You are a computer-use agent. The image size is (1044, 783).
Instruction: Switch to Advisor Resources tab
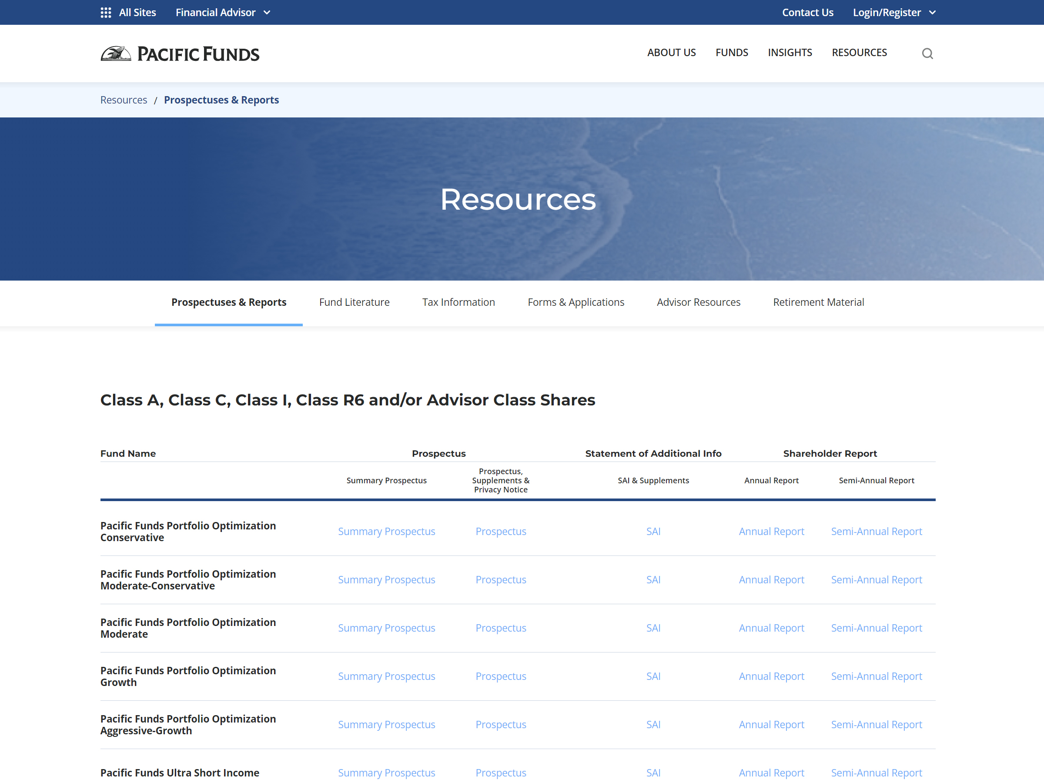click(x=699, y=302)
